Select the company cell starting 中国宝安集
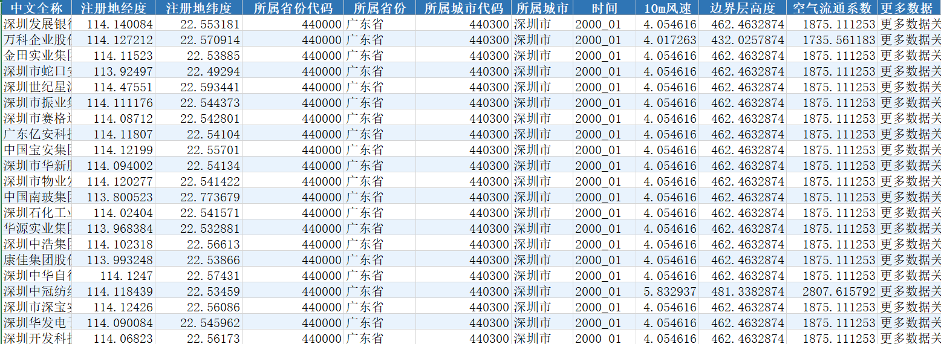The image size is (941, 344). [x=36, y=151]
